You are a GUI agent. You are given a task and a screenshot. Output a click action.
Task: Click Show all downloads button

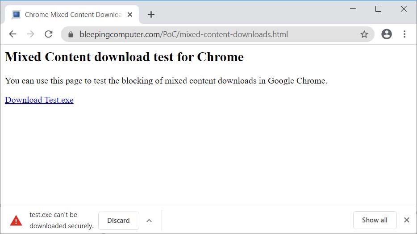(375, 220)
